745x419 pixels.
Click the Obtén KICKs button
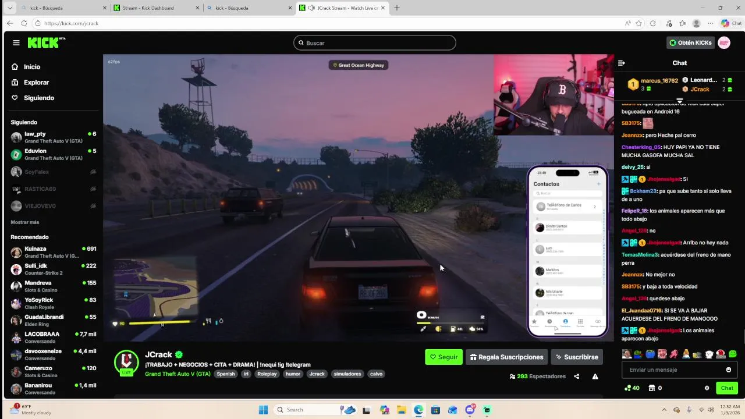click(690, 42)
